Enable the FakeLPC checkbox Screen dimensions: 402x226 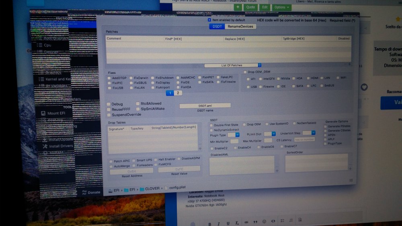[x=218, y=77]
